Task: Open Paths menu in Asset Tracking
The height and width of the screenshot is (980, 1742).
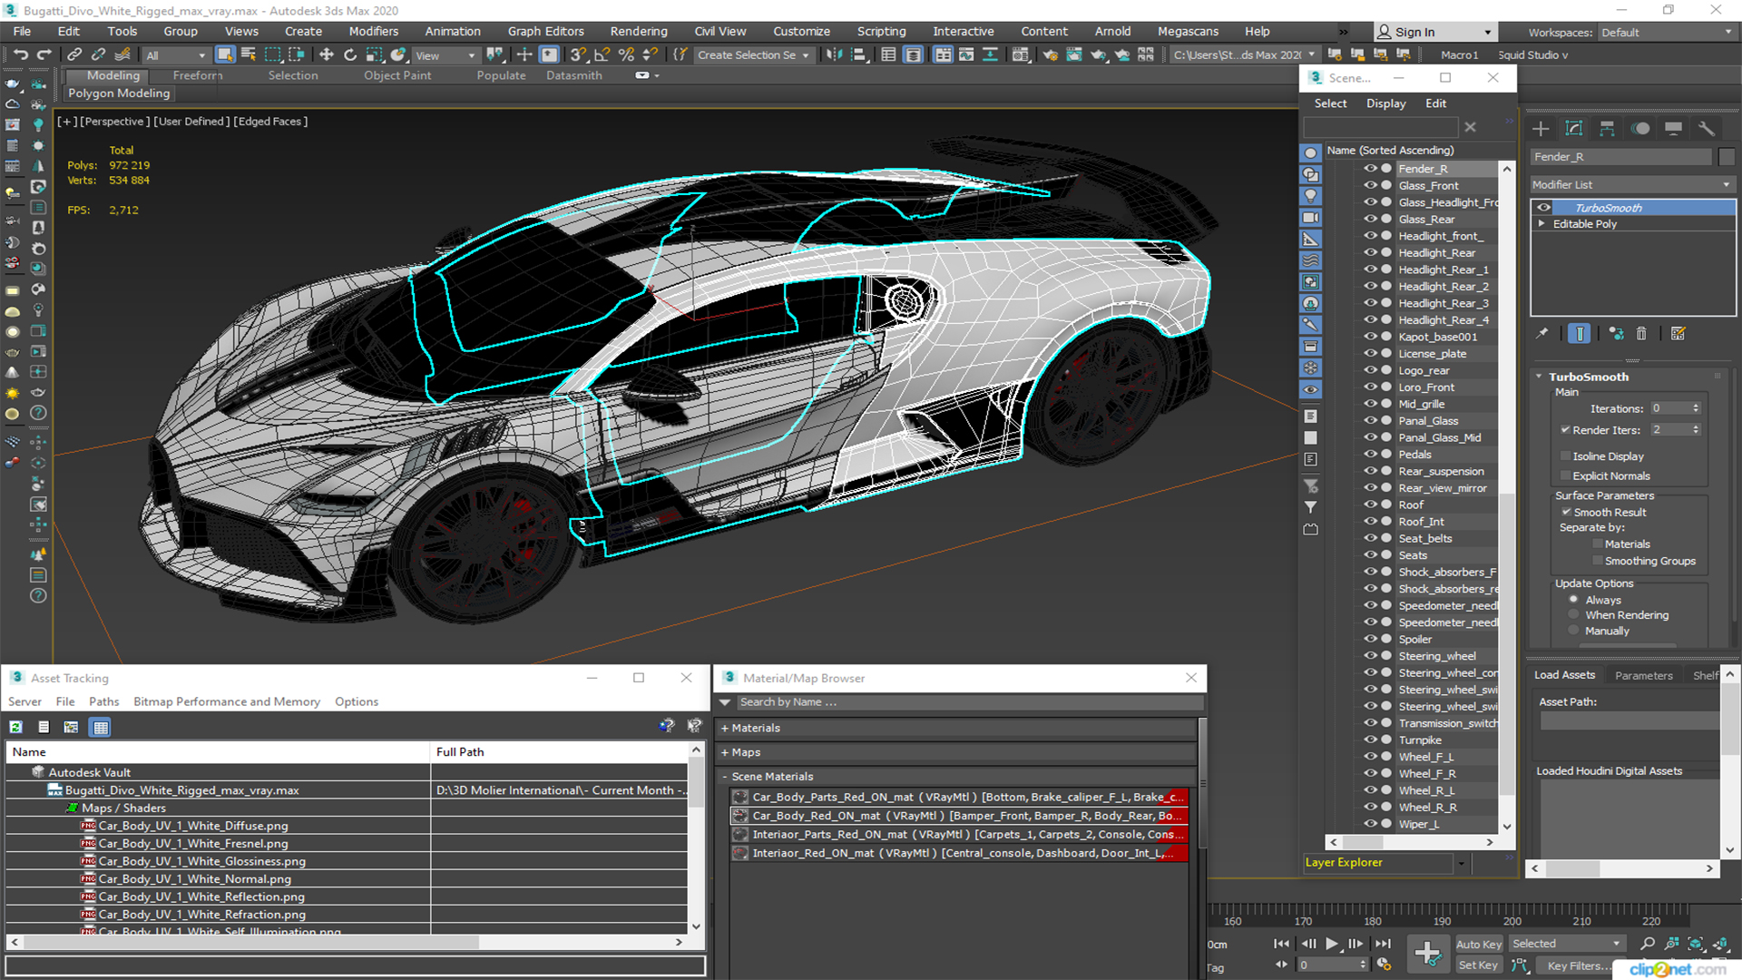Action: [103, 701]
